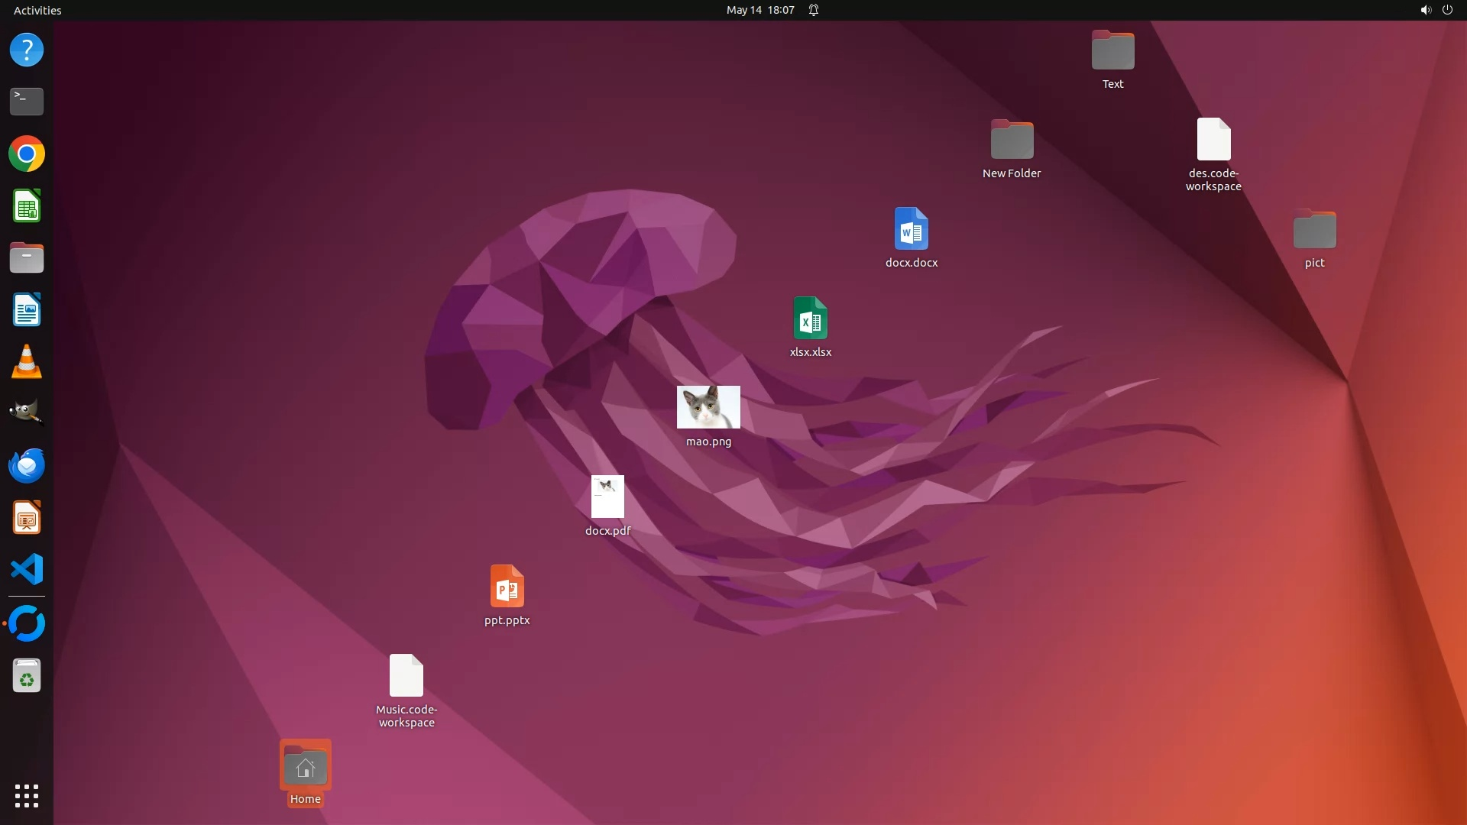Select the Home folder on the desktop
Image resolution: width=1467 pixels, height=825 pixels.
point(305,766)
